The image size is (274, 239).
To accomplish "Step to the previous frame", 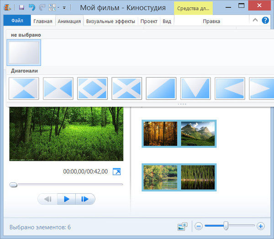I will point(47,199).
